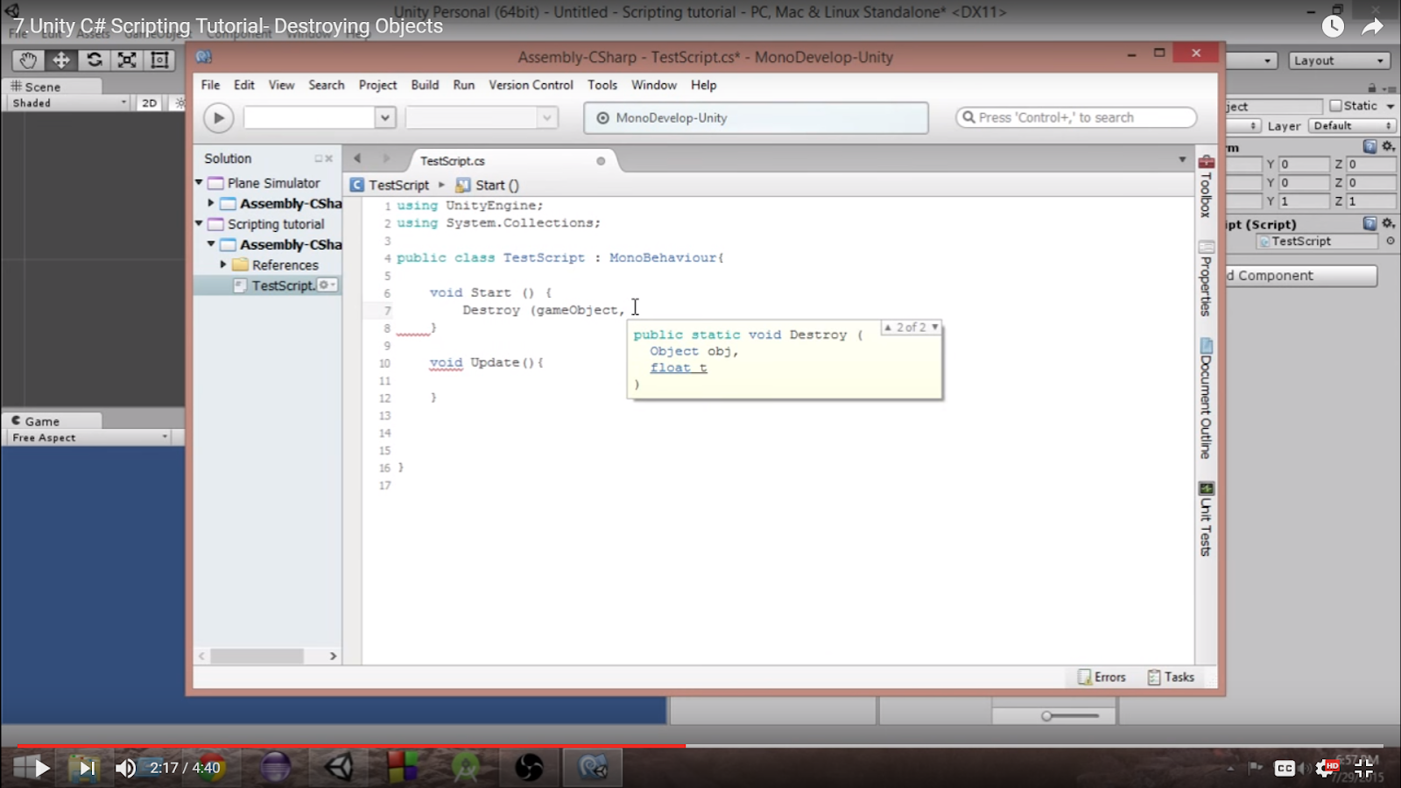1401x788 pixels.
Task: Click the TestScript class breadcrumb
Action: (x=390, y=185)
